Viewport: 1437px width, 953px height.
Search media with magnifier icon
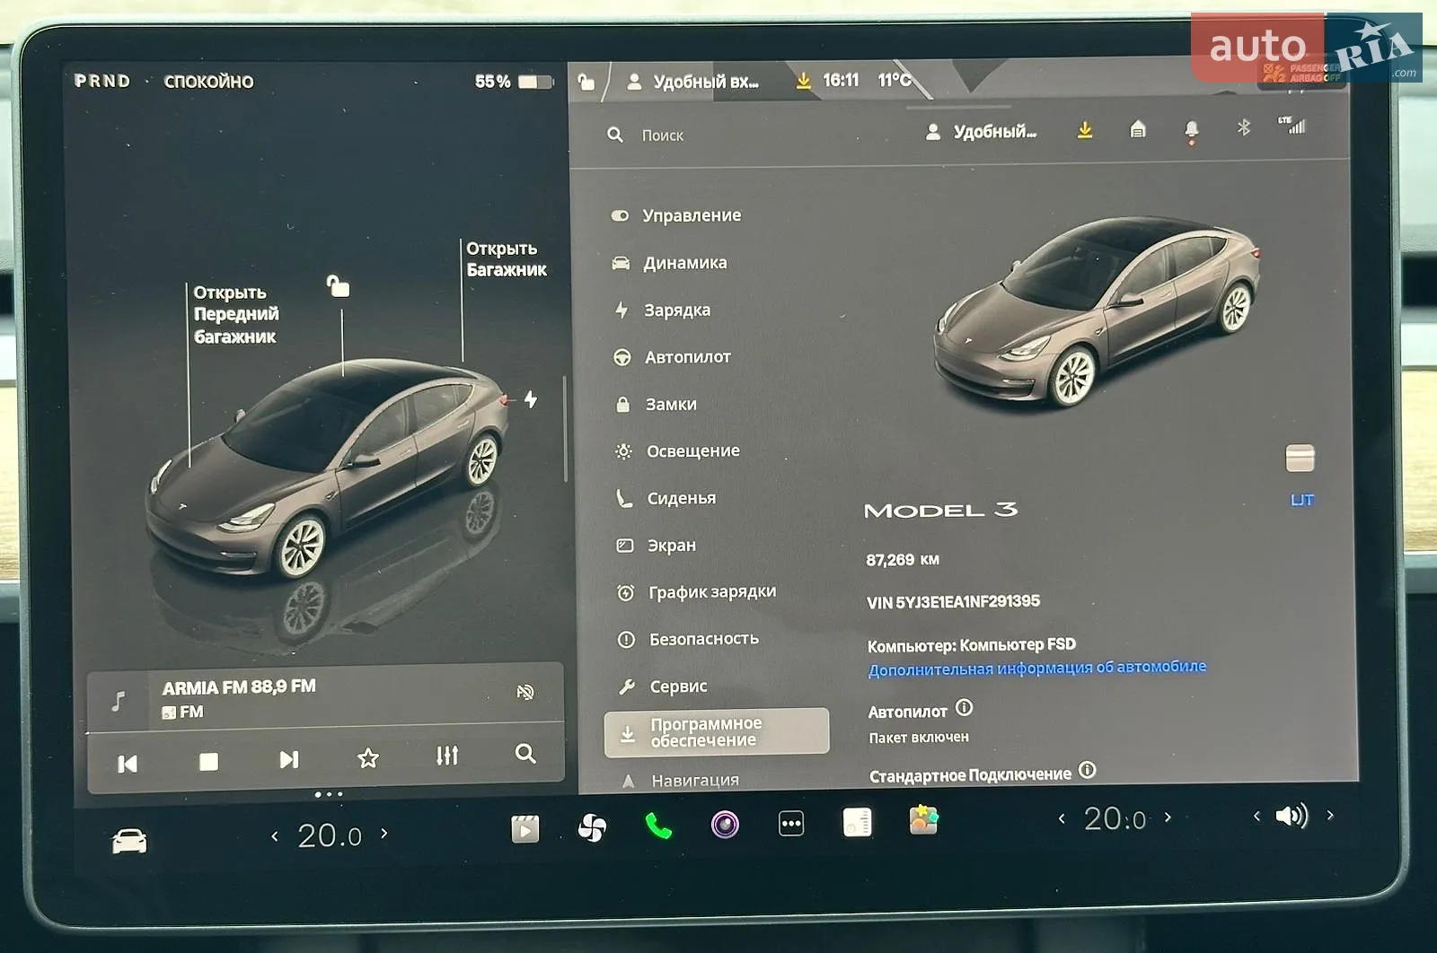click(525, 754)
